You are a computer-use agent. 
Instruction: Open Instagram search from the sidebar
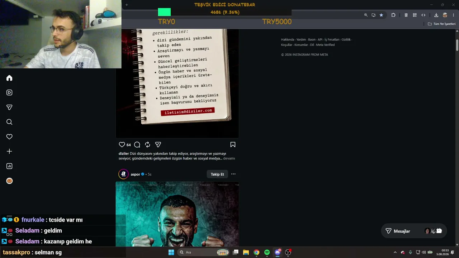coord(9,122)
